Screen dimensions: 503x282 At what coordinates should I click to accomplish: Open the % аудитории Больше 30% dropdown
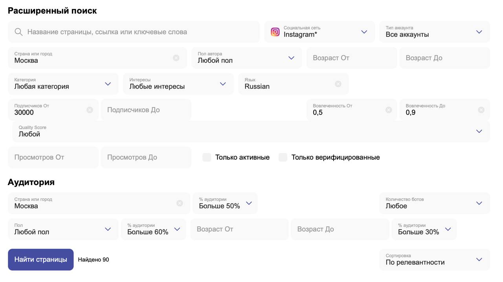[x=424, y=229]
